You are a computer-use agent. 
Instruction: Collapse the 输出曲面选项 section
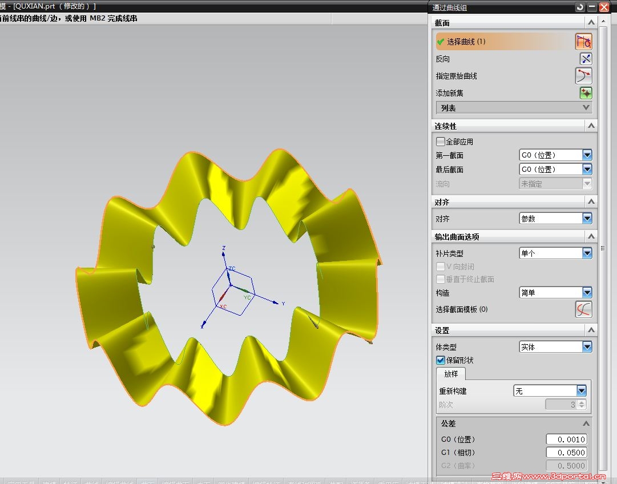click(591, 236)
